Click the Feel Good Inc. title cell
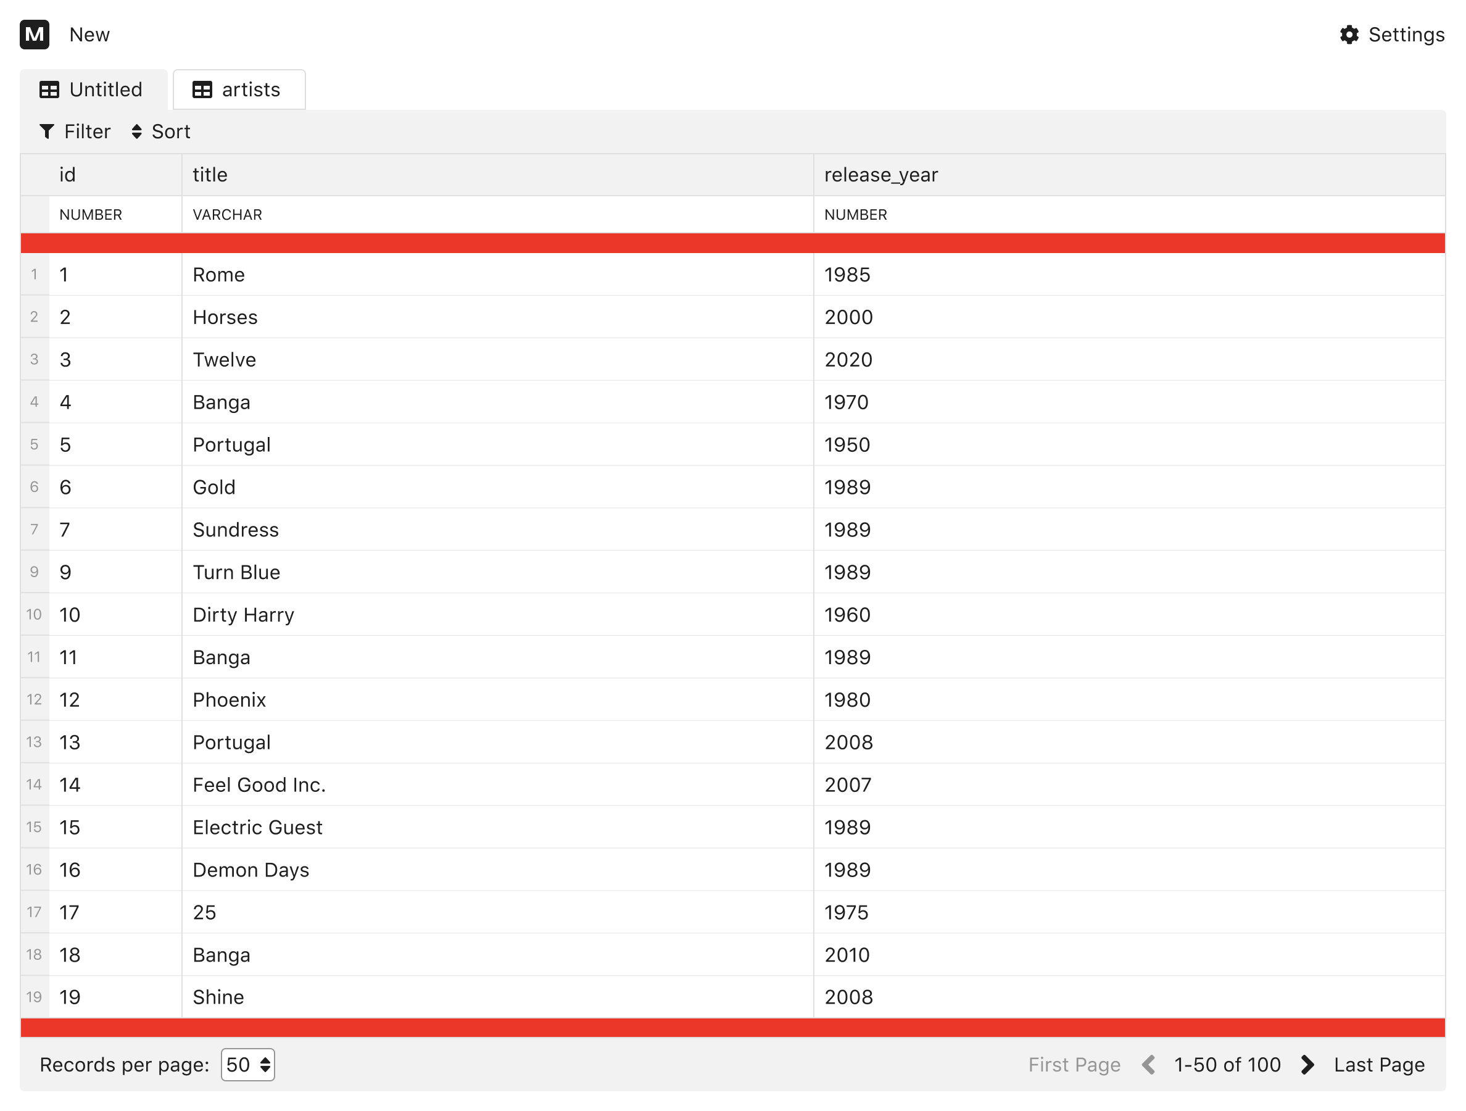 click(x=498, y=785)
